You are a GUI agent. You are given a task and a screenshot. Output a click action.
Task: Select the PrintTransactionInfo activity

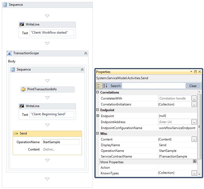[x=47, y=89]
